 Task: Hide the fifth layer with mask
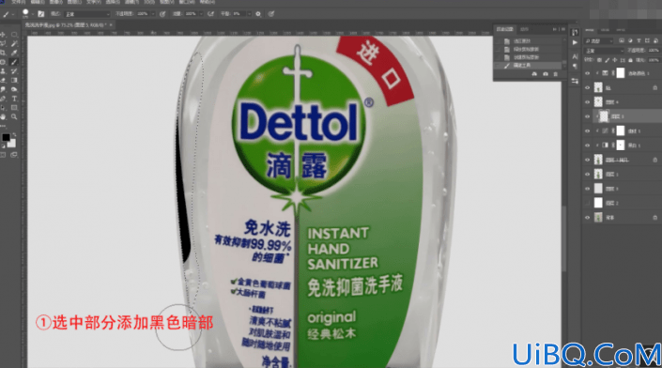[x=587, y=131]
